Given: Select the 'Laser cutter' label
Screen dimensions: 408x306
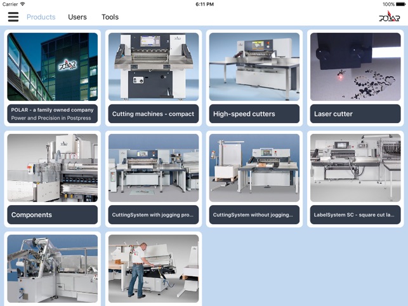Looking at the screenshot, I should click(355, 114).
